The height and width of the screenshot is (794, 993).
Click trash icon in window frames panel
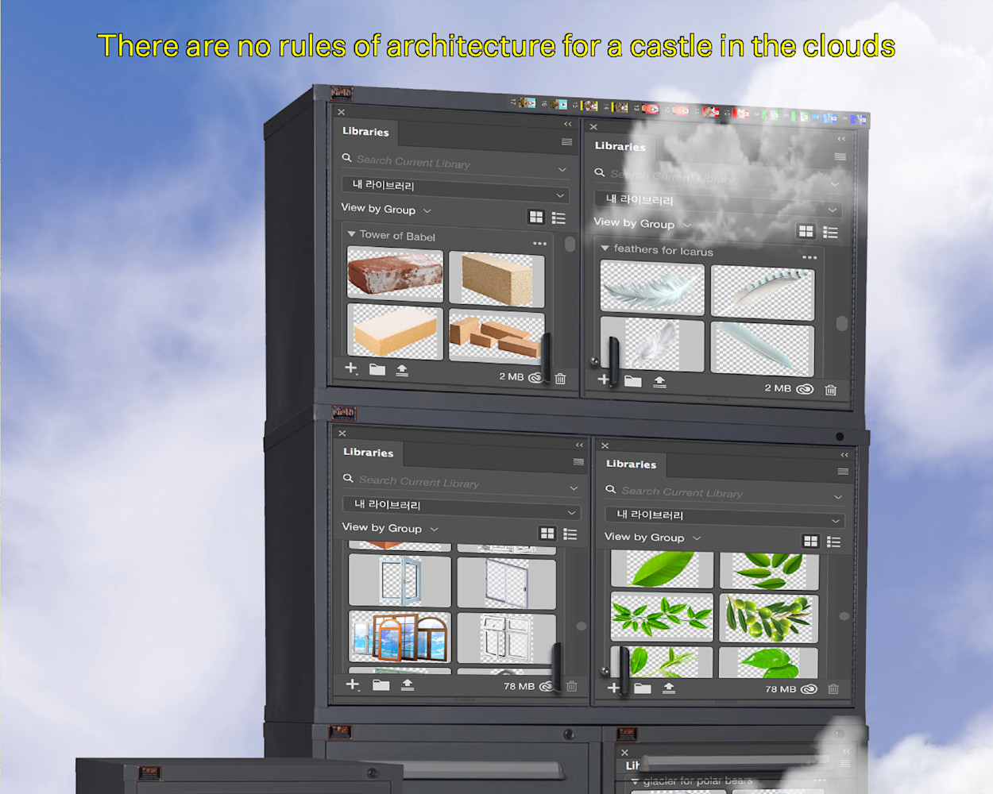click(572, 686)
